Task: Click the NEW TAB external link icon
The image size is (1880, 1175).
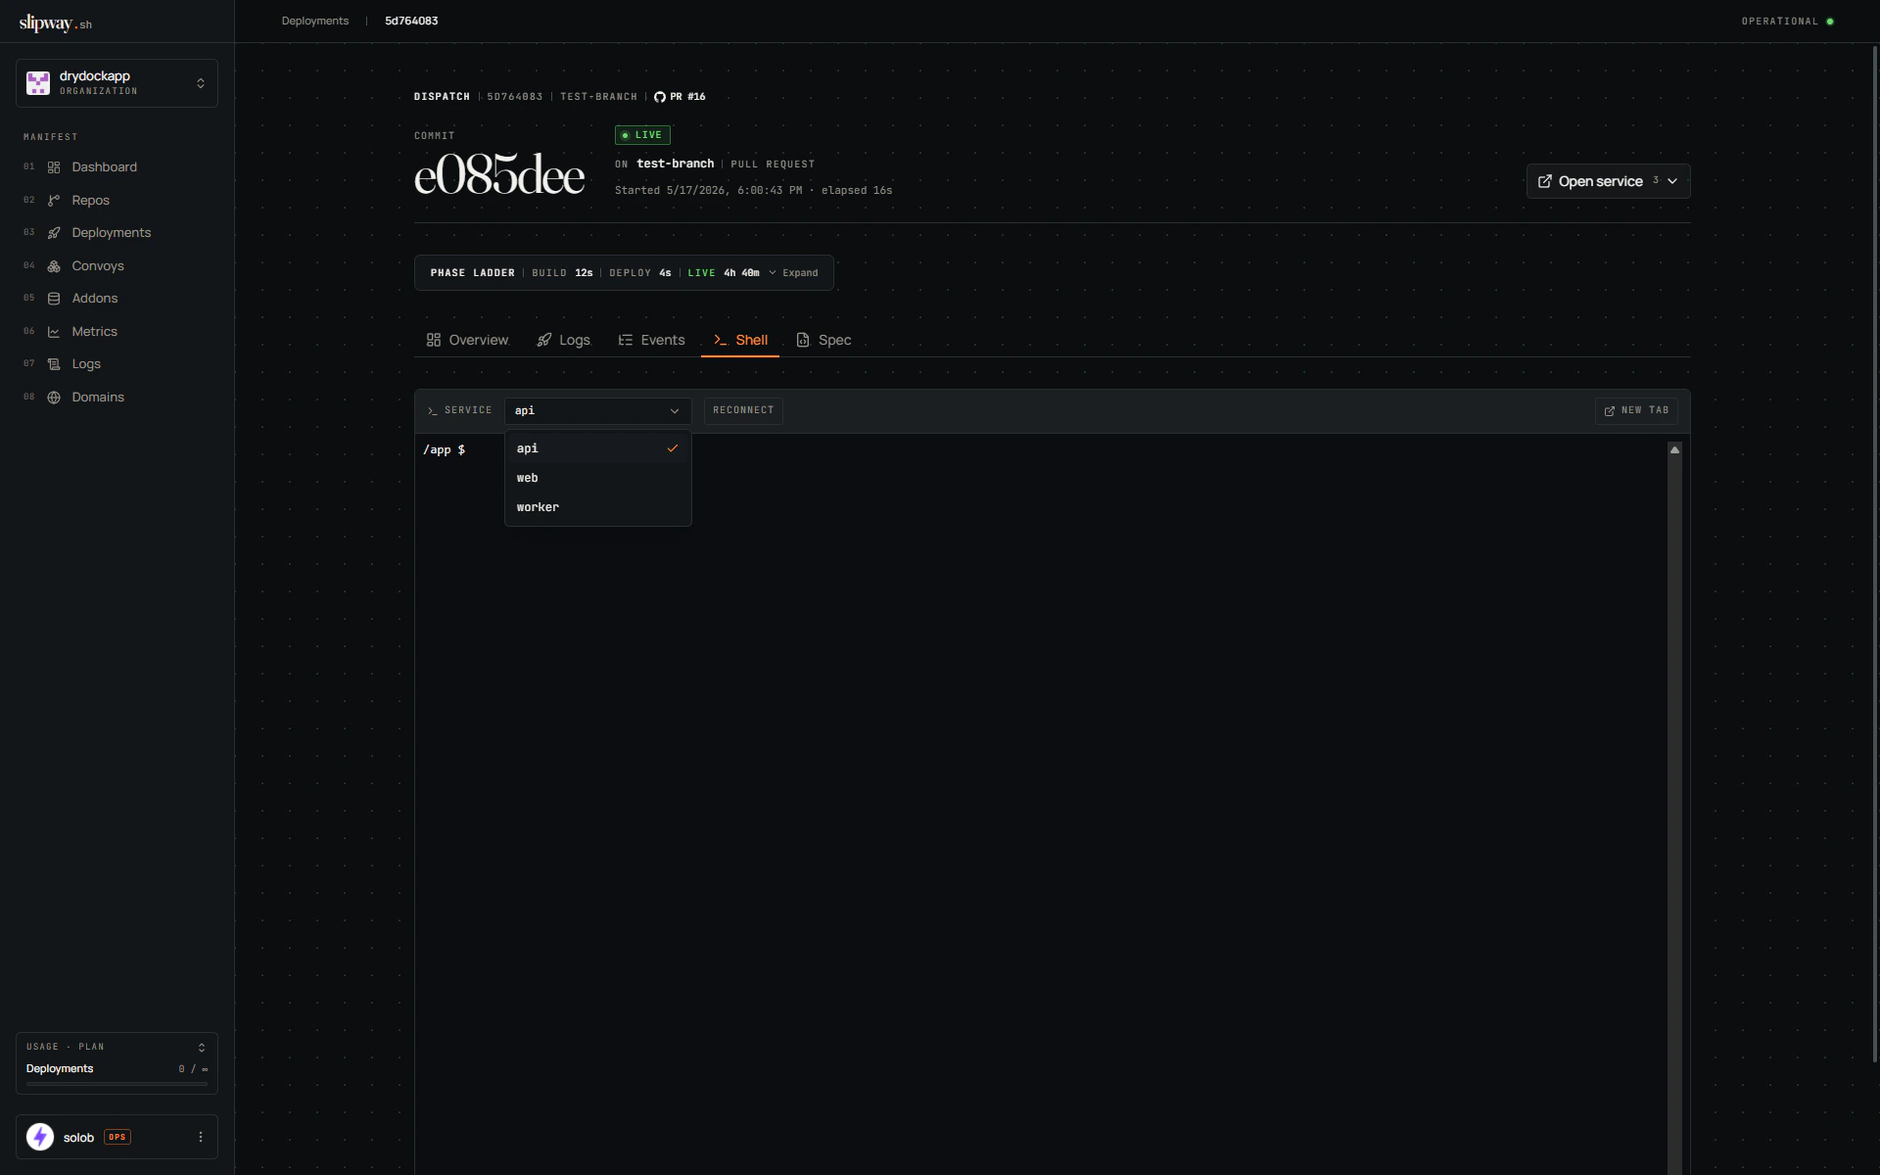Action: pyautogui.click(x=1610, y=411)
